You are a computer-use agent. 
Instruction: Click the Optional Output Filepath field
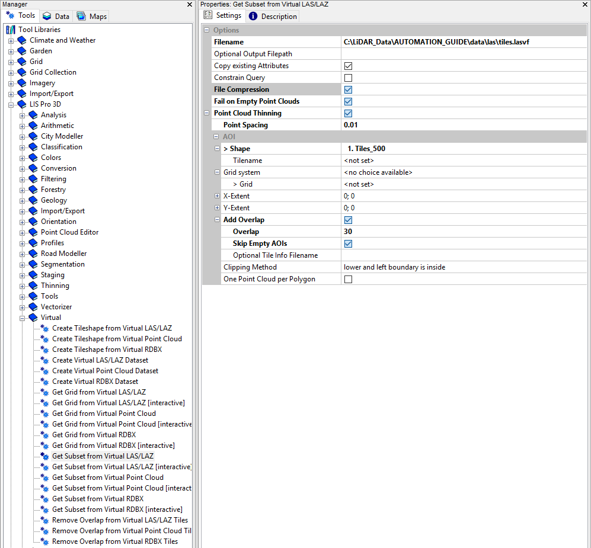tap(464, 54)
